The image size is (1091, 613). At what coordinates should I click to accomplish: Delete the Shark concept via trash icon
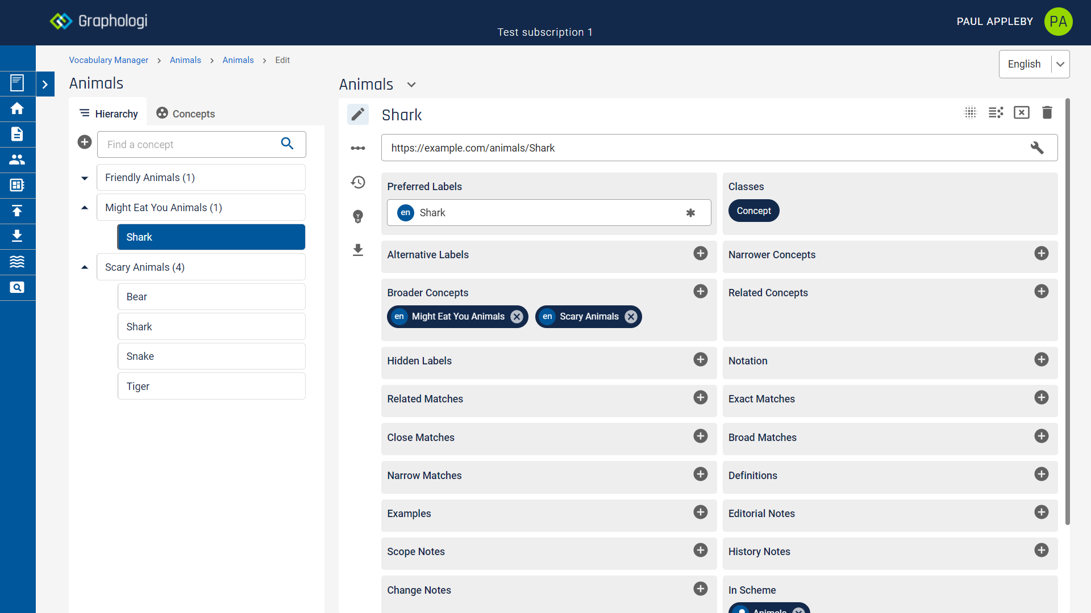(1047, 112)
